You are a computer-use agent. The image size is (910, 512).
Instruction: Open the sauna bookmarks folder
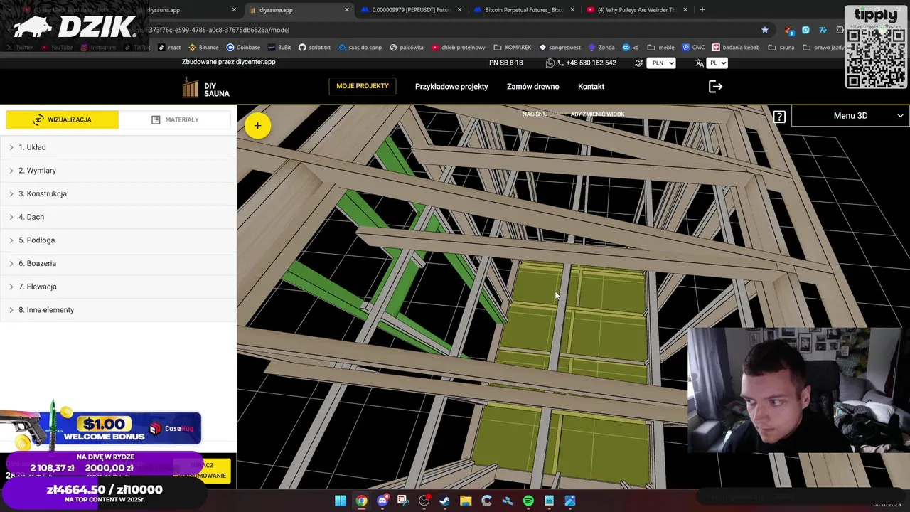pyautogui.click(x=781, y=48)
